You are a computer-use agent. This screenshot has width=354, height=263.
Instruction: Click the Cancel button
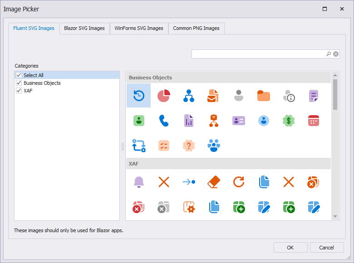point(326,248)
